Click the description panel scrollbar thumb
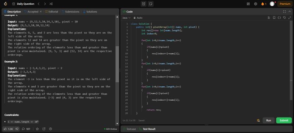The height and width of the screenshot is (133, 294). click(117, 64)
